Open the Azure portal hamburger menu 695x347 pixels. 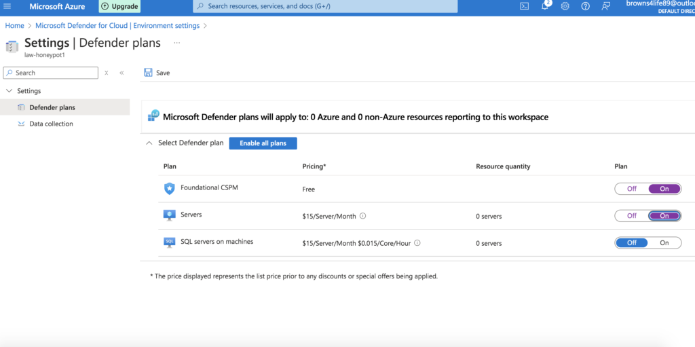click(7, 6)
